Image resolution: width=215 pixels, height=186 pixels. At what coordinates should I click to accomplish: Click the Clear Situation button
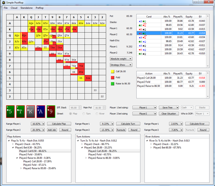169,114
